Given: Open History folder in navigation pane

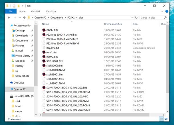Looking at the screenshot, I should point(19,66).
